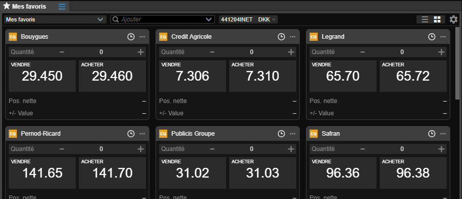Sell Publicis Groupe at 31.02
This screenshot has height=199, width=462.
(x=193, y=173)
